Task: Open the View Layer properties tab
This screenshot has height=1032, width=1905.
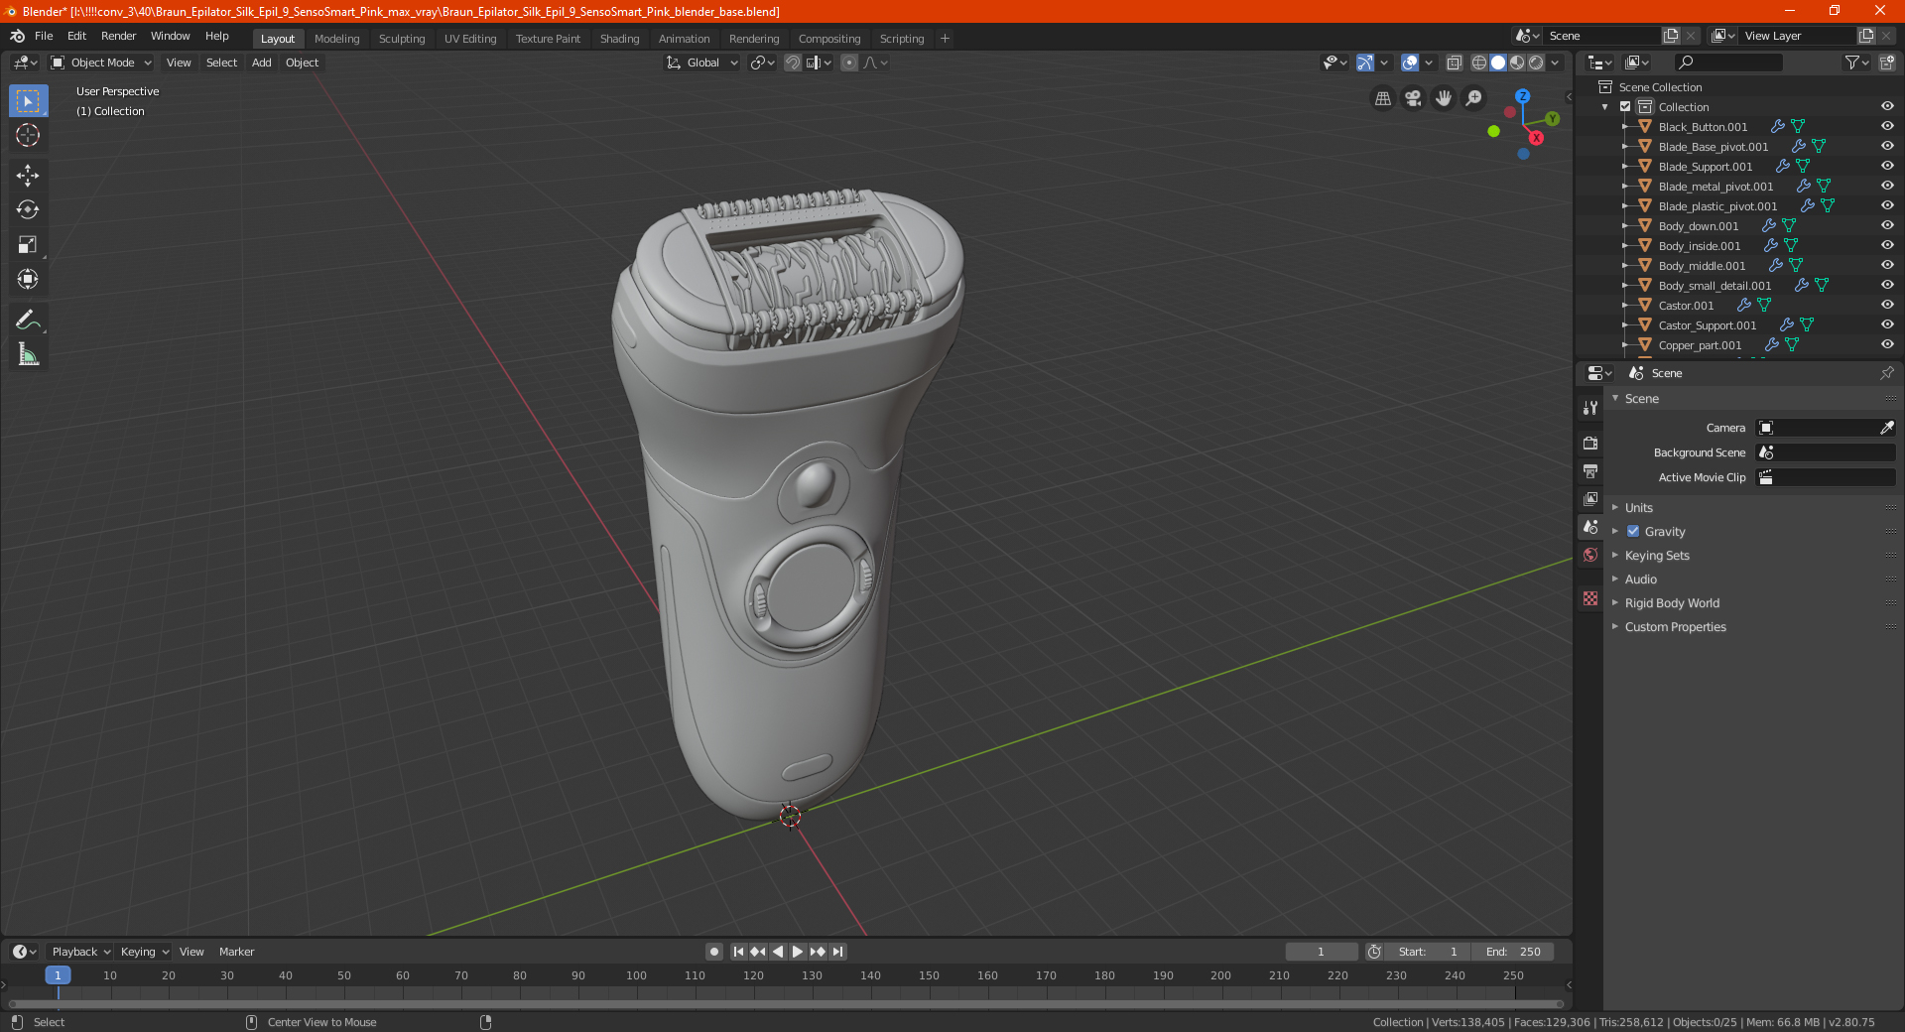Action: coord(1590,498)
